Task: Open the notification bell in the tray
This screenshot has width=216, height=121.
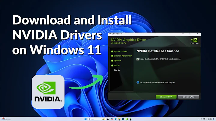Action: [214, 119]
